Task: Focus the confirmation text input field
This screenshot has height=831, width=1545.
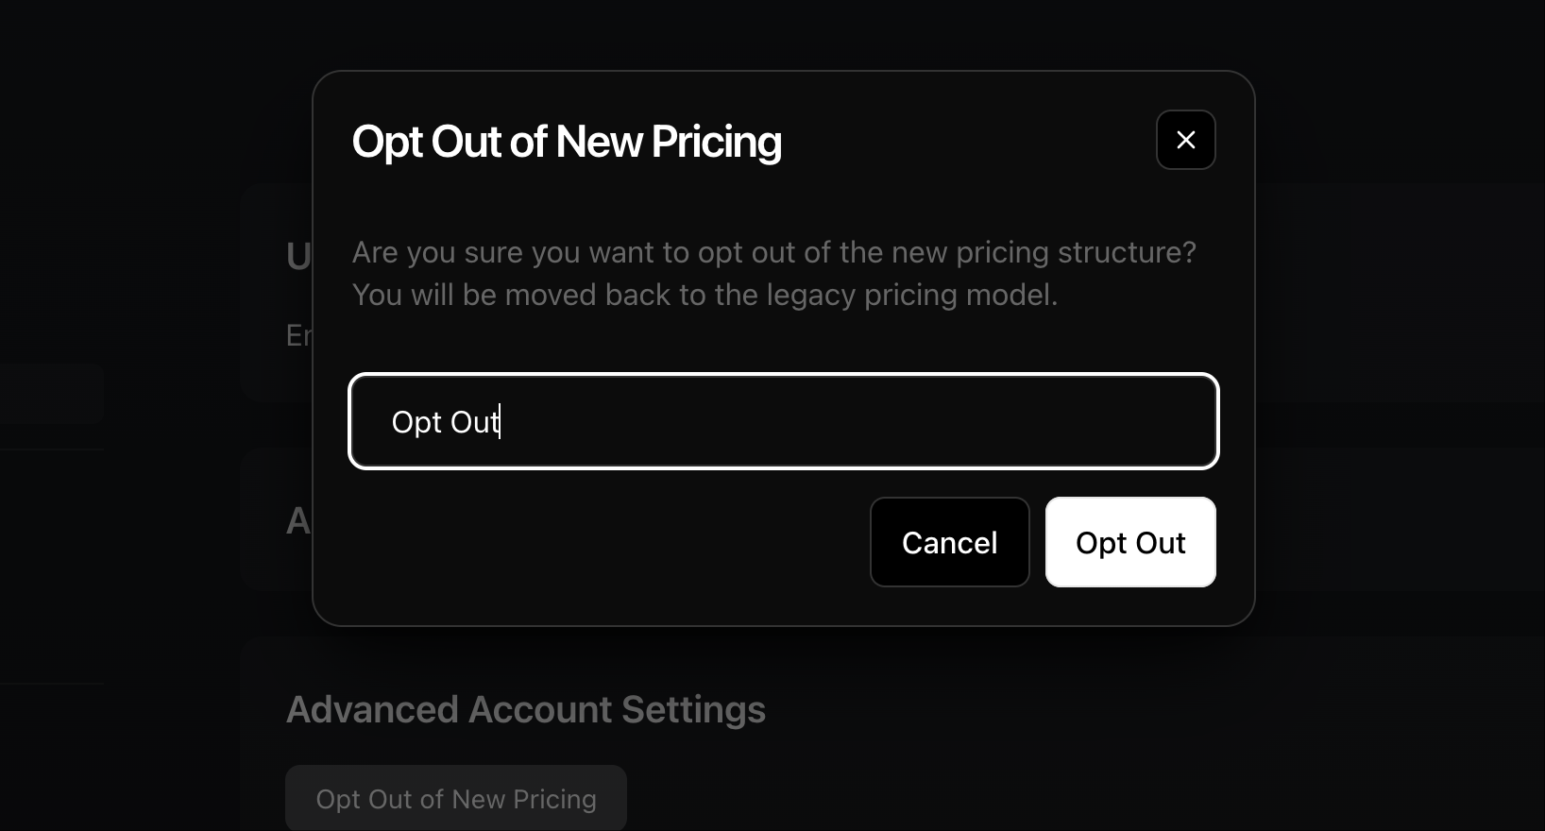Action: tap(784, 421)
